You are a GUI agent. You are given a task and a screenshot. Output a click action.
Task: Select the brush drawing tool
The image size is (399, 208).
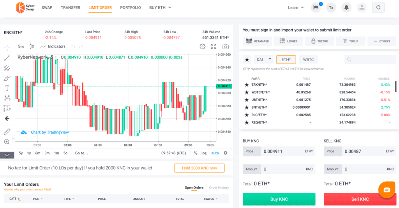[x=7, y=78]
